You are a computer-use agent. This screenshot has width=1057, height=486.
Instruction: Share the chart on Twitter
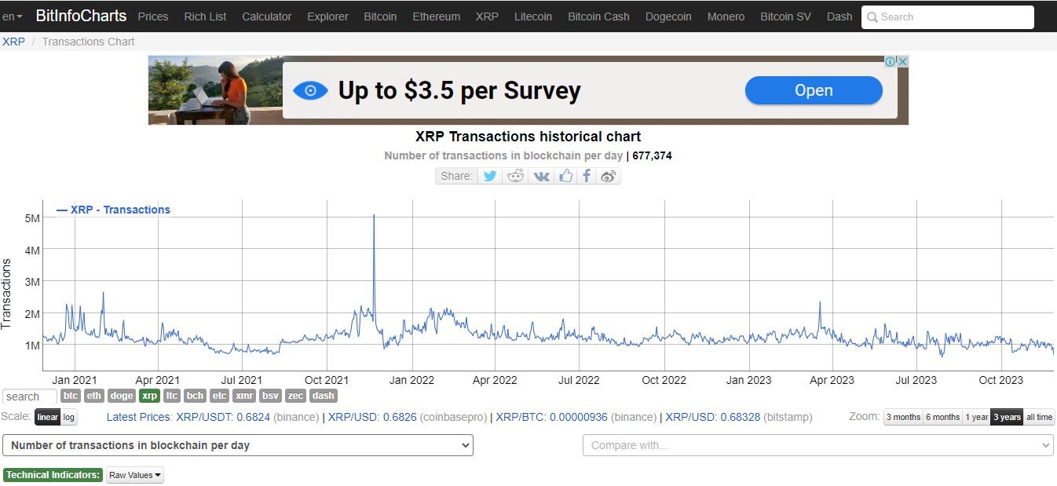[490, 176]
